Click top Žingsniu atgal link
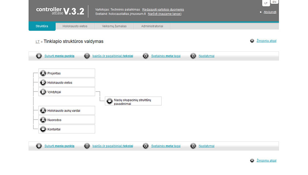The width and height of the screenshot is (308, 175). 266,41
